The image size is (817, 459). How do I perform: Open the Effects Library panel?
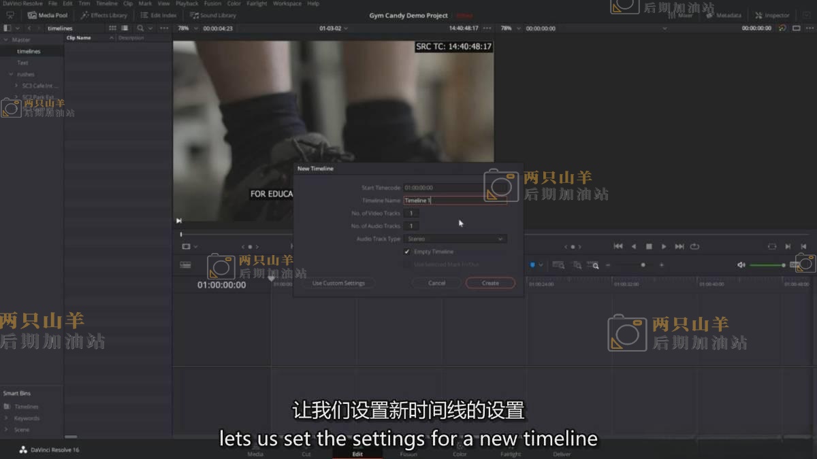(x=104, y=15)
